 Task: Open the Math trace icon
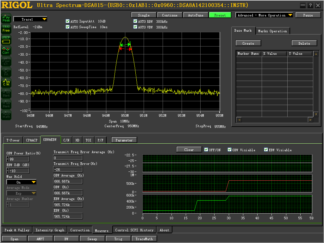tap(6, 115)
